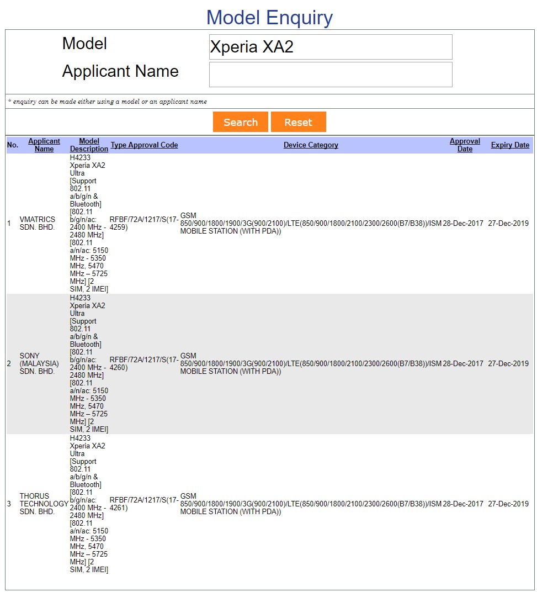
Task: Click the expiry date in row 3
Action: 508,504
